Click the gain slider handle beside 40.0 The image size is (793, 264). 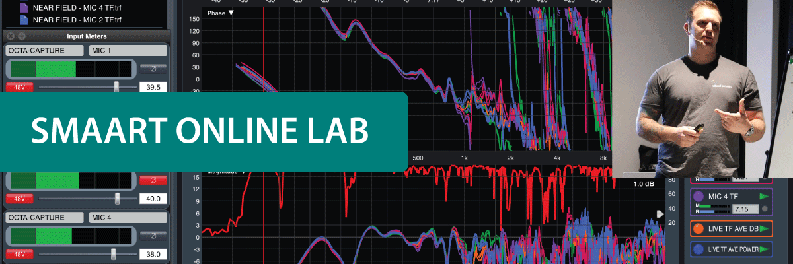(118, 198)
